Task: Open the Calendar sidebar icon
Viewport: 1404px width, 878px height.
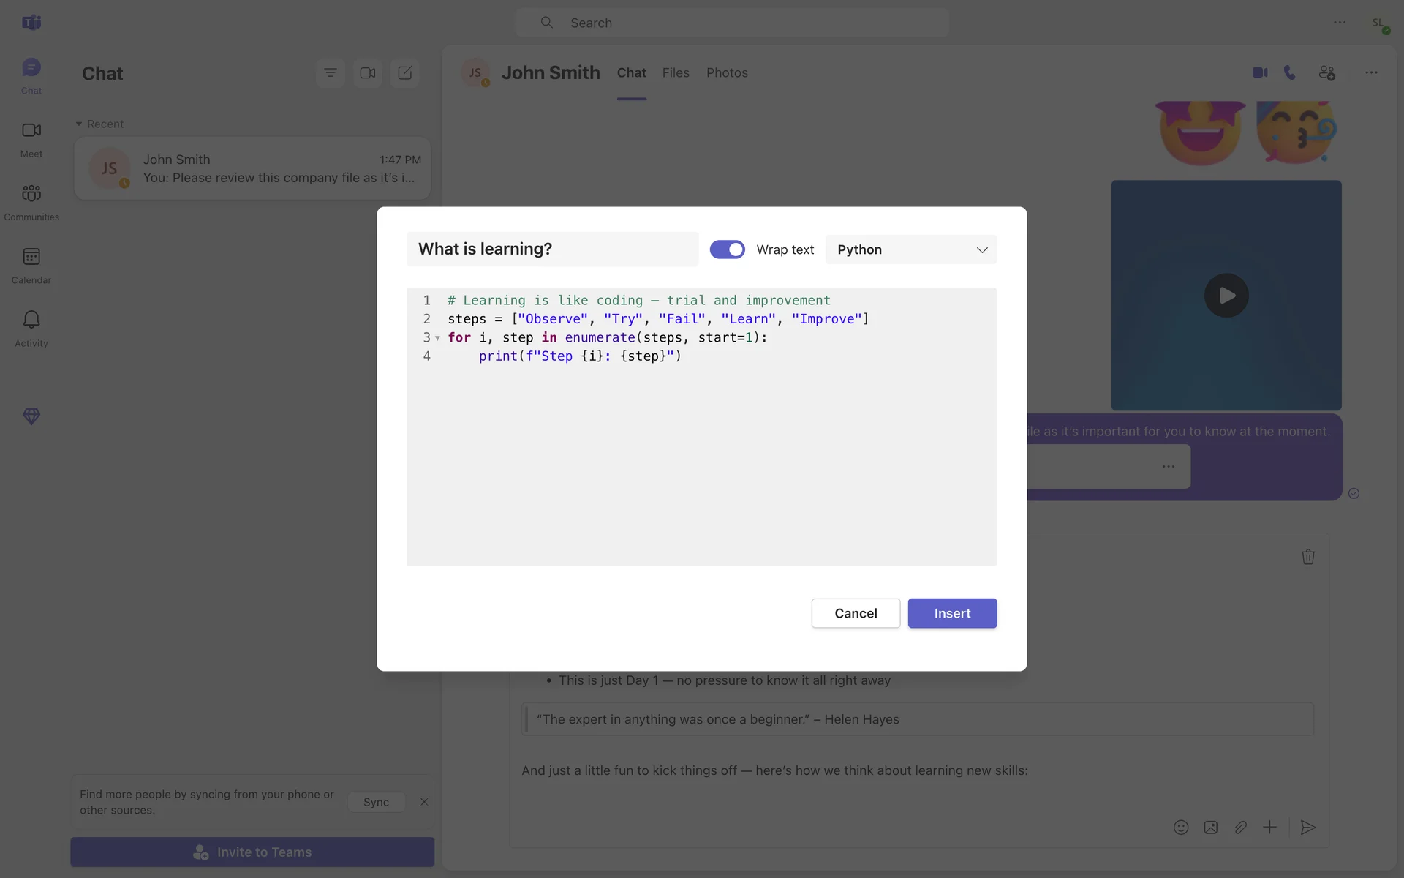Action: (x=31, y=265)
